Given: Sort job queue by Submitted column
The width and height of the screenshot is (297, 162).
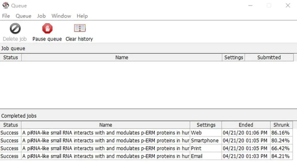Looking at the screenshot, I should [269, 58].
